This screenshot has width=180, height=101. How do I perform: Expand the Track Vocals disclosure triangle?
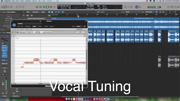(1, 33)
